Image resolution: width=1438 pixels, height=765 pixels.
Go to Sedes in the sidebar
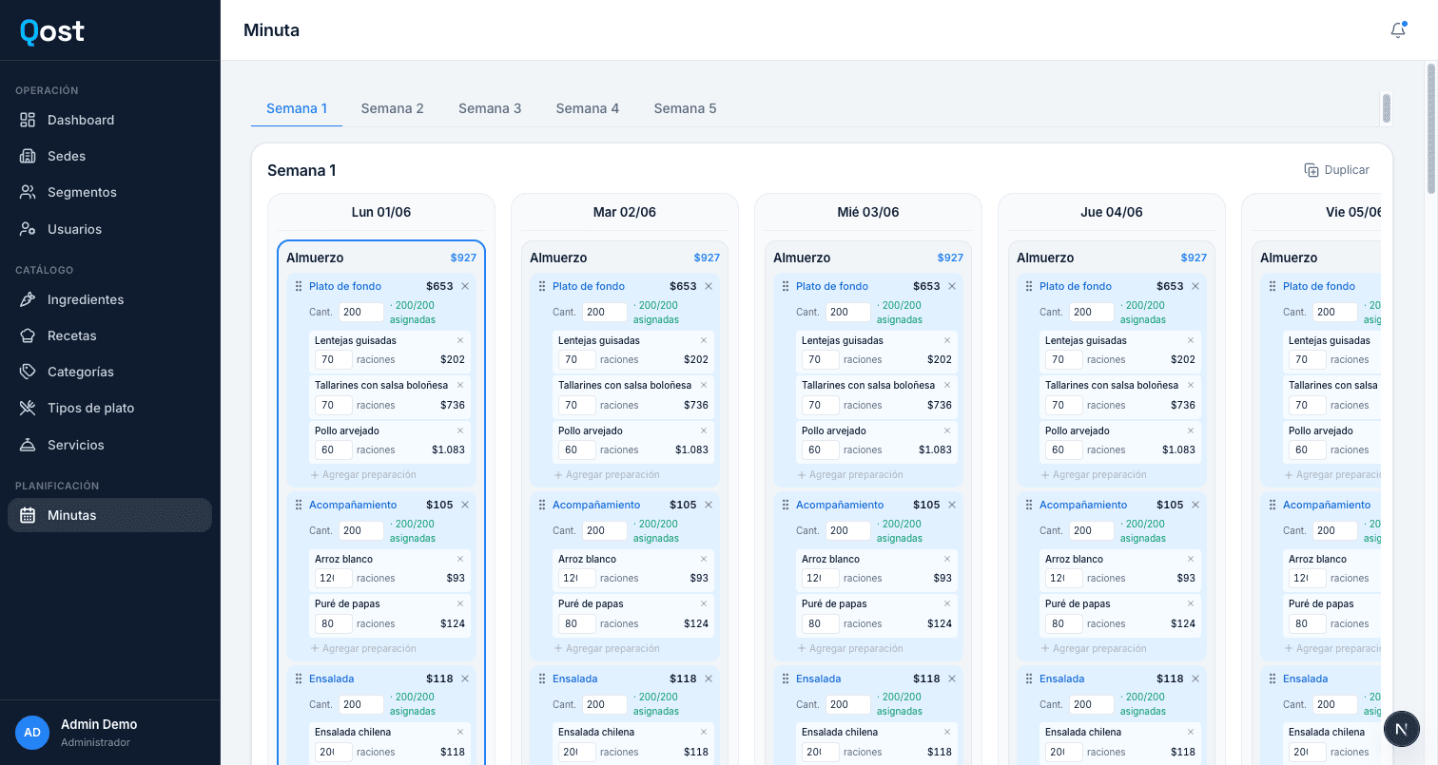click(109, 156)
